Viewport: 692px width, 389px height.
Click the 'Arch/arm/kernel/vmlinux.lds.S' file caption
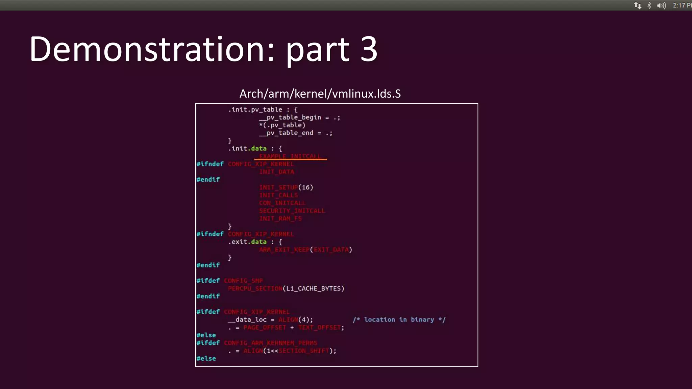click(320, 94)
